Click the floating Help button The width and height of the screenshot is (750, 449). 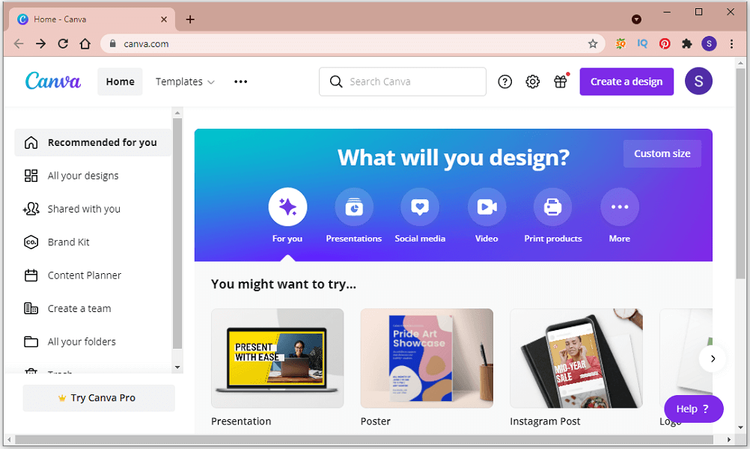[x=694, y=409]
